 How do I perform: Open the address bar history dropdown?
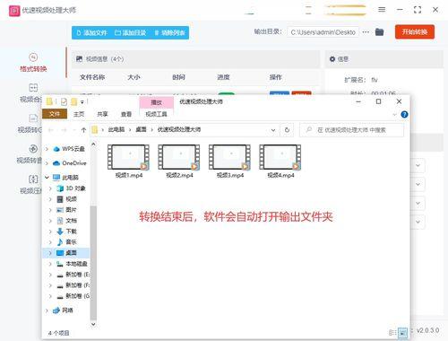[273, 130]
